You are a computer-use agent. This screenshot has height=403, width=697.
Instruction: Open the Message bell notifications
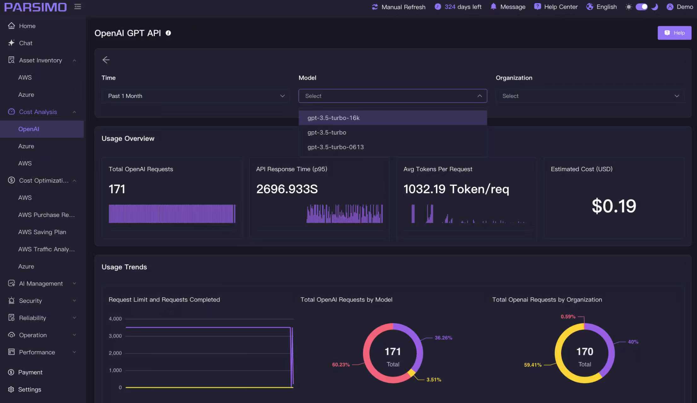pyautogui.click(x=493, y=7)
